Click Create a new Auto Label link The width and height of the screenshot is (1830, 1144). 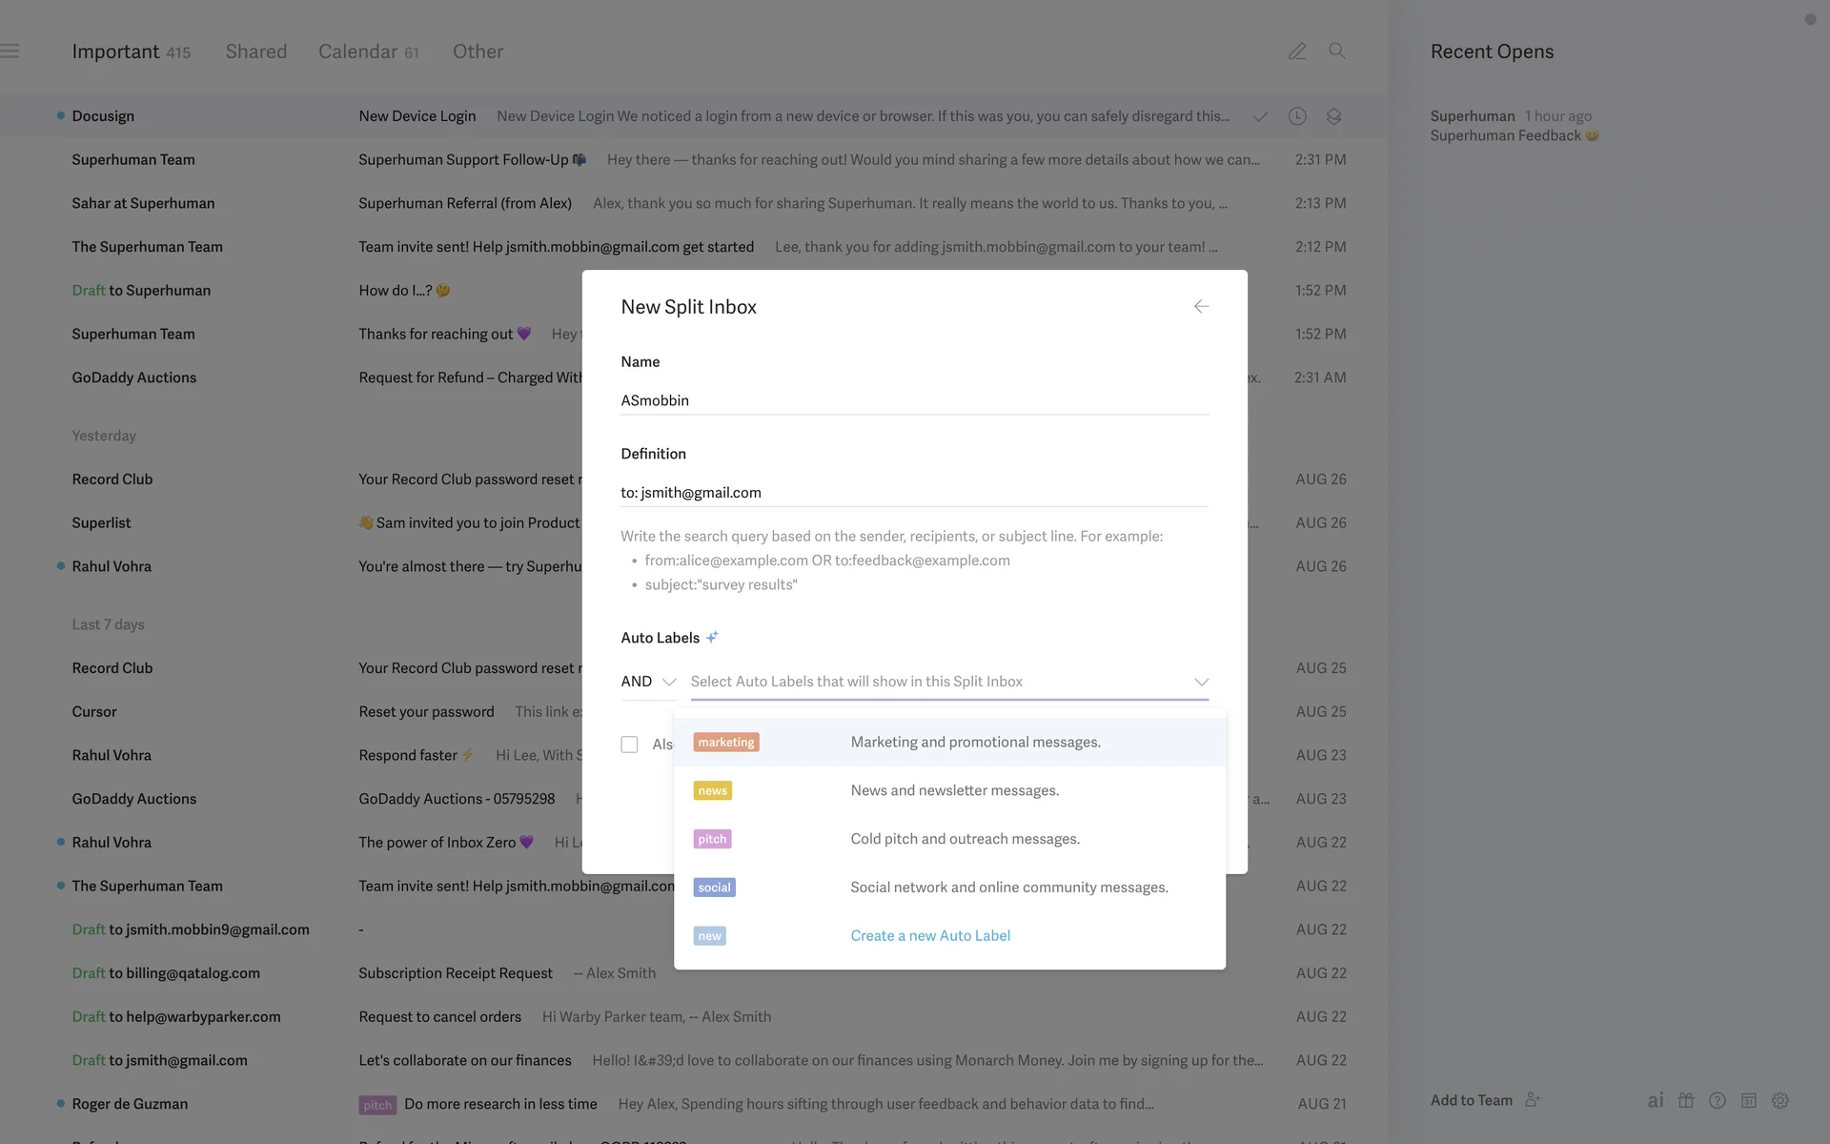coord(930,935)
